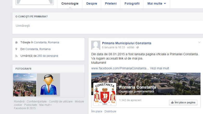Open the post timestamp 6 Ianuarie la 16:33
Image resolution: width=203 pixels, height=114 pixels.
click(x=113, y=47)
